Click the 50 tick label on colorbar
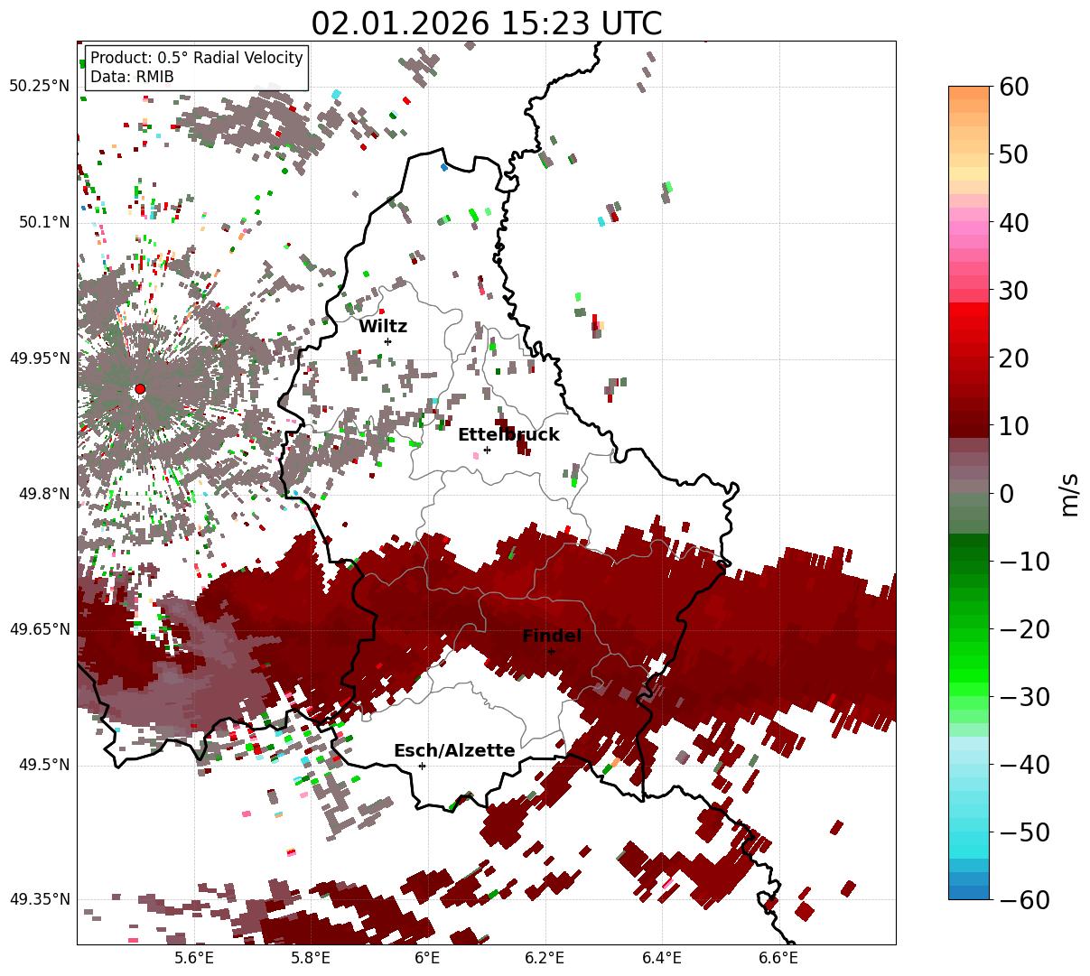 pos(1012,154)
